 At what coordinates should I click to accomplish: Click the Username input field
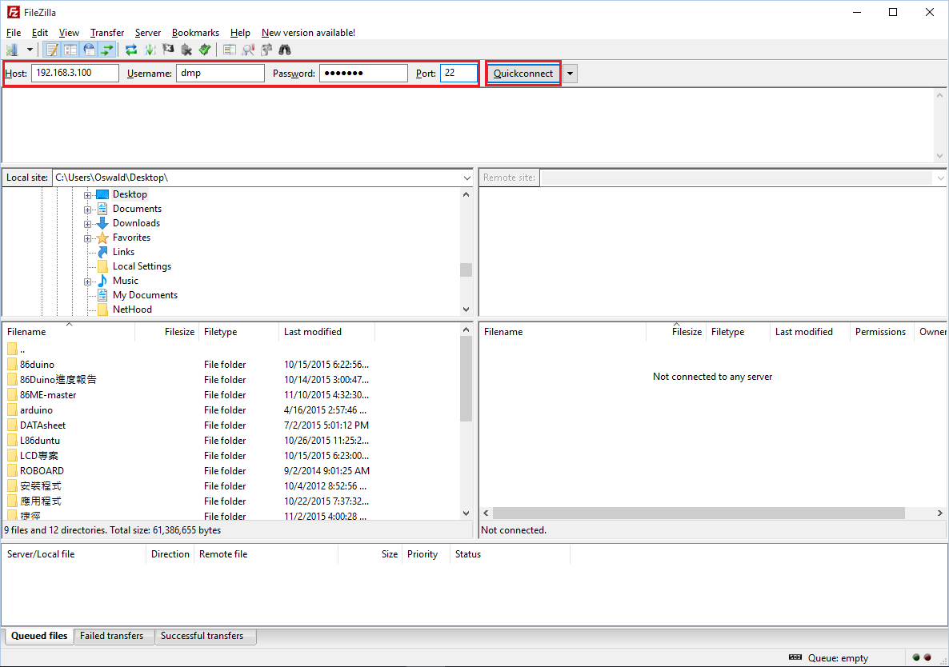pyautogui.click(x=220, y=73)
